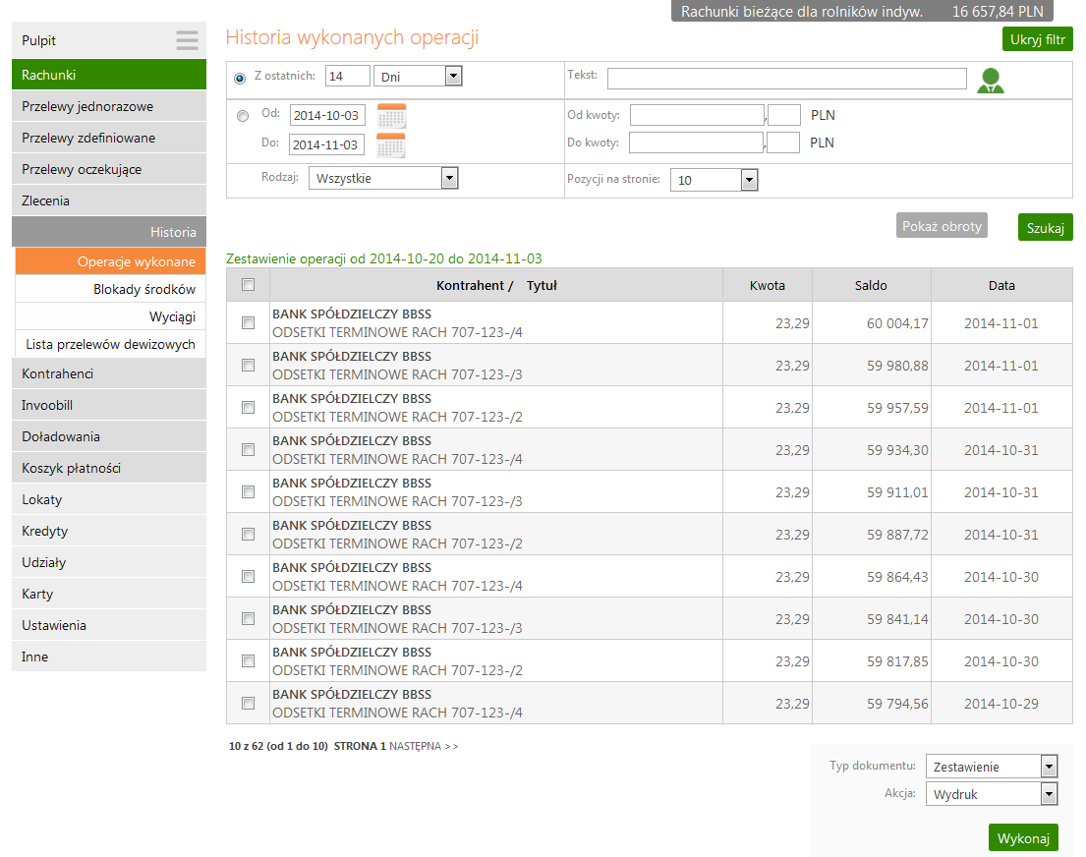The height and width of the screenshot is (857, 1086).
Task: Check the row with saldo 60 004,17
Action: (248, 322)
